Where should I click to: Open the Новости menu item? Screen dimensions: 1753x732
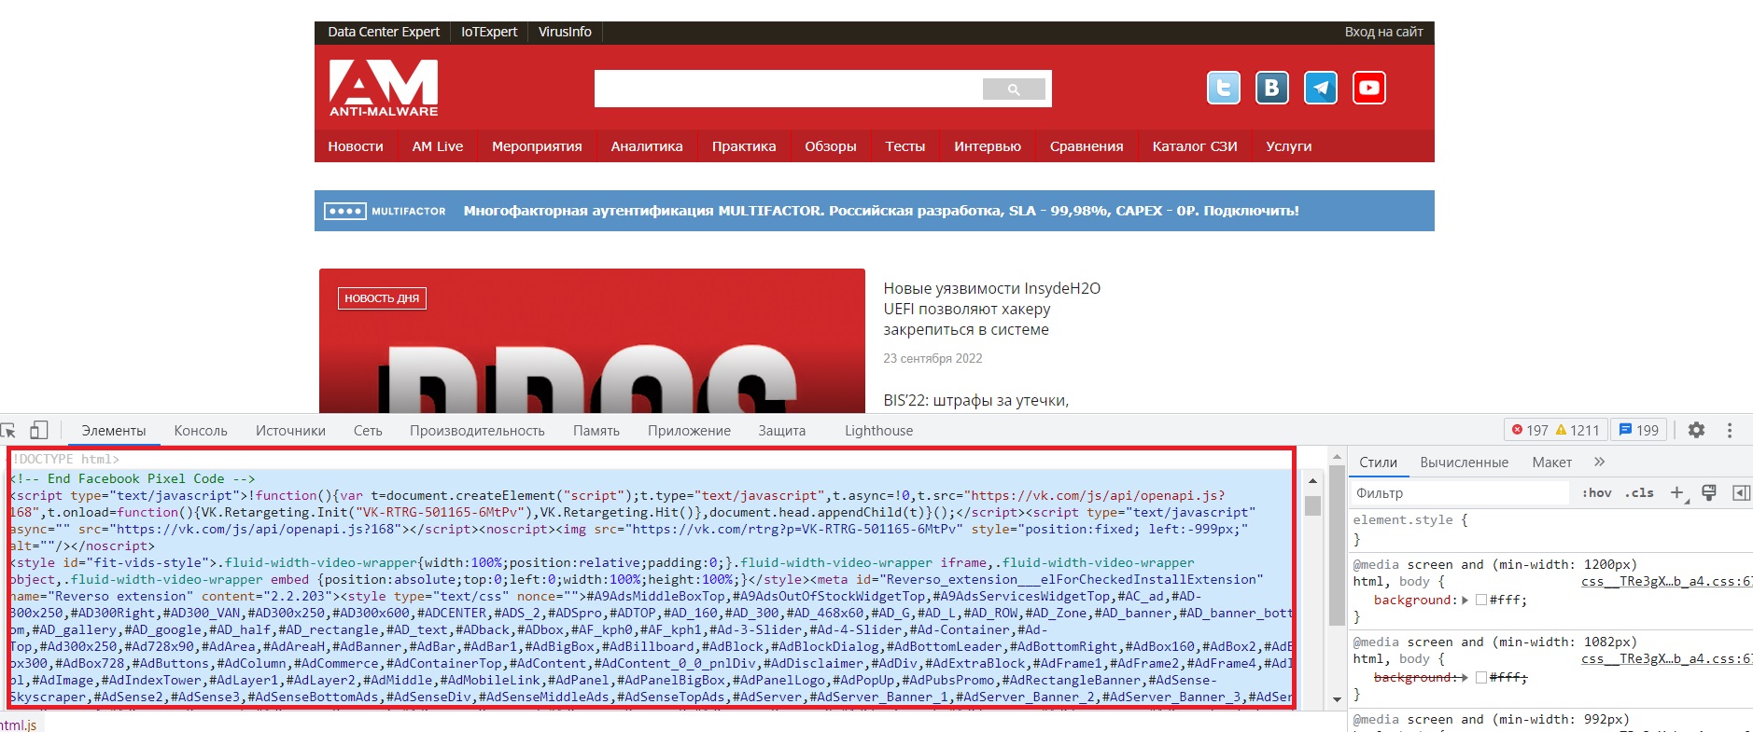(x=356, y=146)
